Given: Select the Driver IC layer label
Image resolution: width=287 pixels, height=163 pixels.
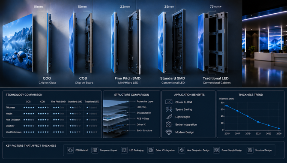Looking at the screenshot, I should pos(141,124).
